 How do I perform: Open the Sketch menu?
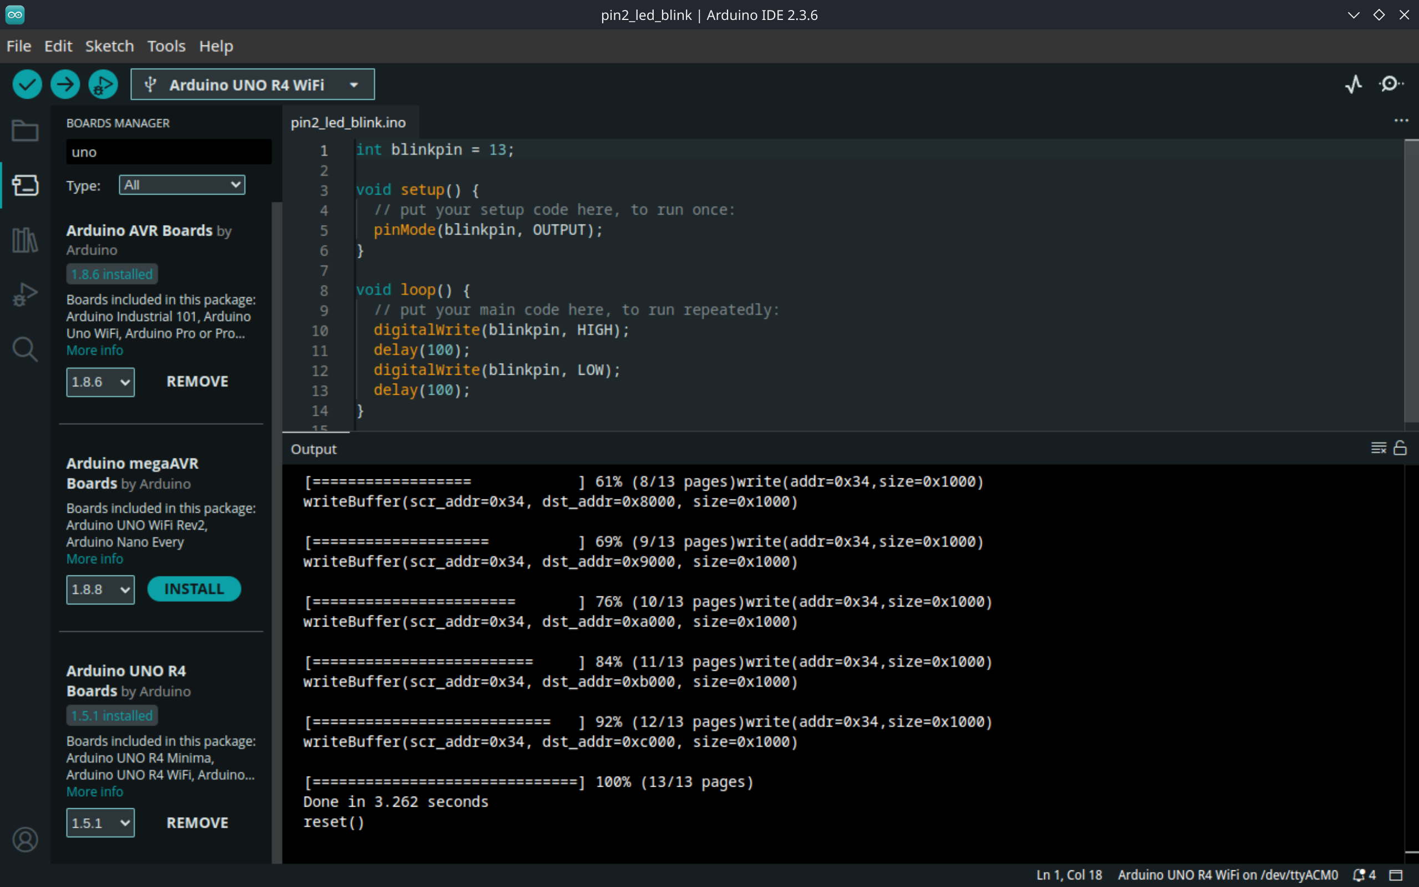[109, 47]
